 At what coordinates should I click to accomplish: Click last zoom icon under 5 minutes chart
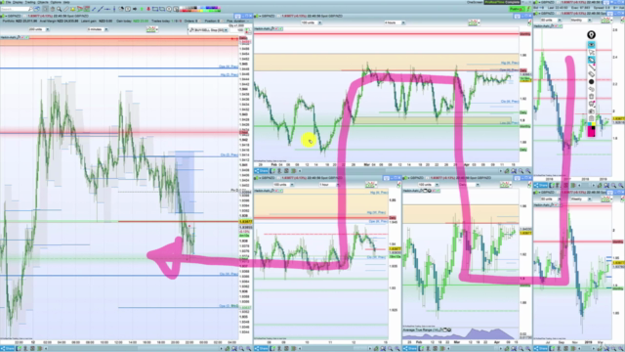[x=248, y=349]
